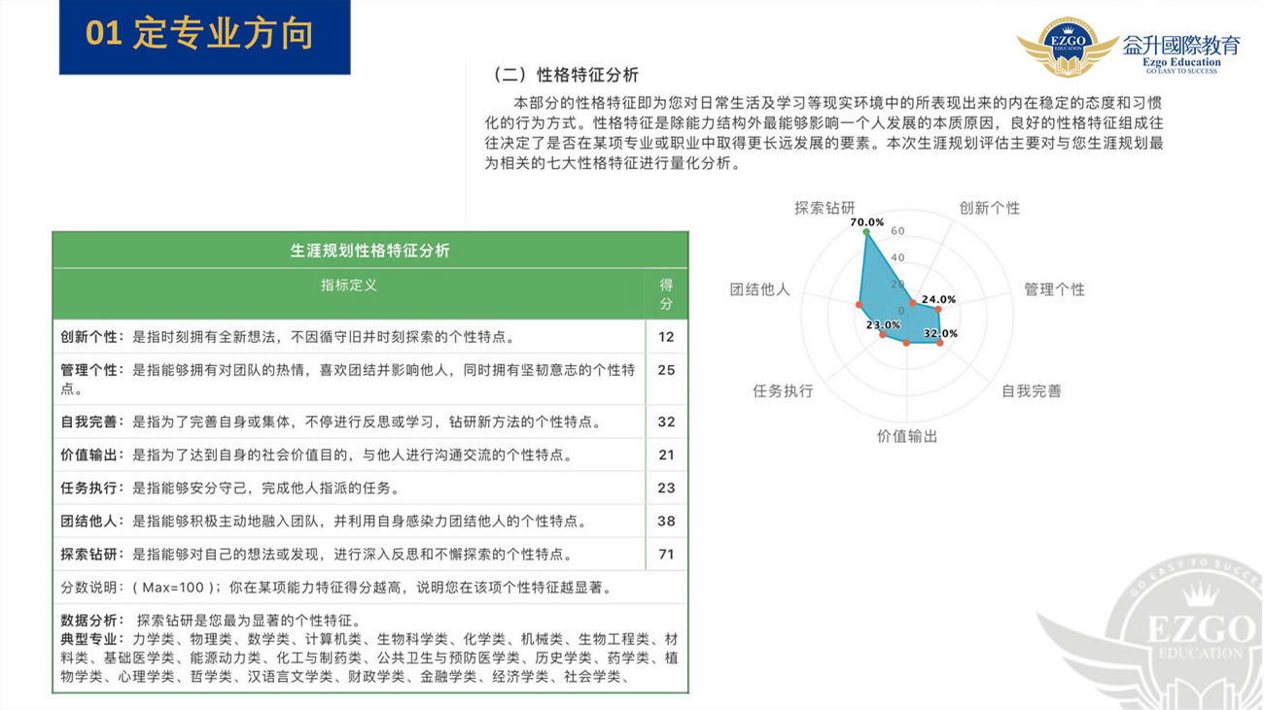Image resolution: width=1264 pixels, height=710 pixels.
Task: Click the 自我完善 axis label on the chart
Action: tap(1031, 390)
